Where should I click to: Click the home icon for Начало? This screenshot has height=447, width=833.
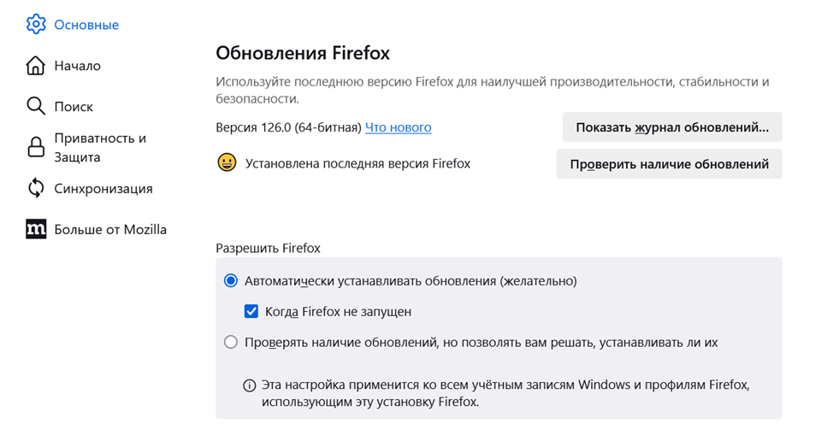click(36, 65)
